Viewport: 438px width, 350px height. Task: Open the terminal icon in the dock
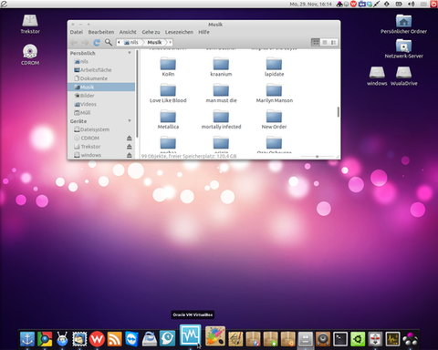tap(340, 339)
